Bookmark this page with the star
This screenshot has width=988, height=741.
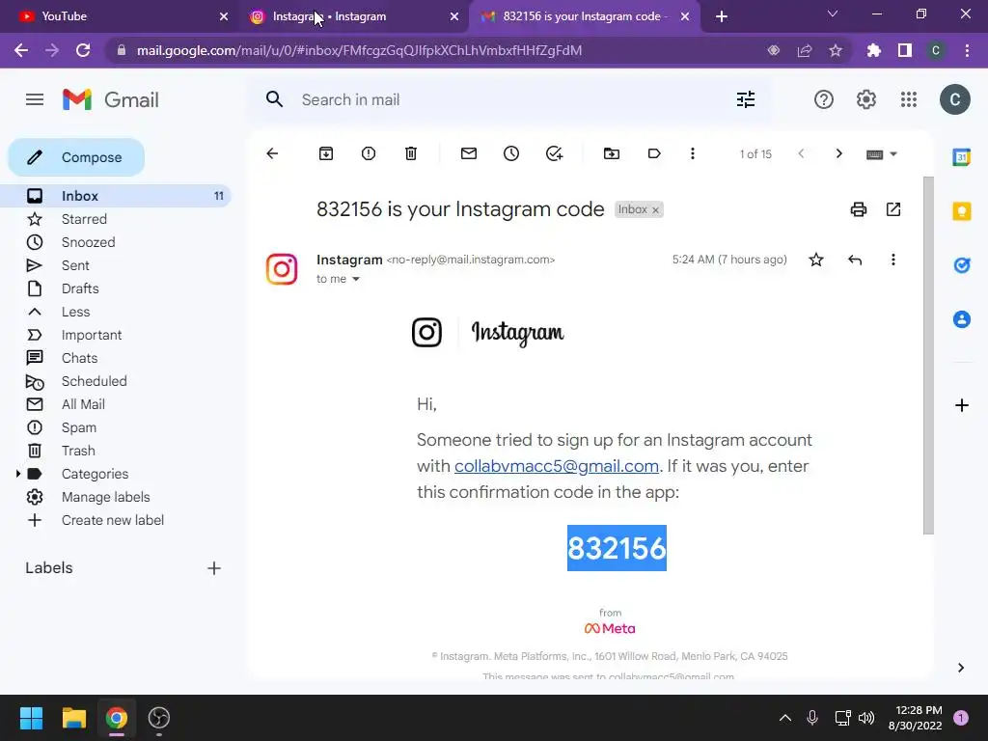(836, 50)
